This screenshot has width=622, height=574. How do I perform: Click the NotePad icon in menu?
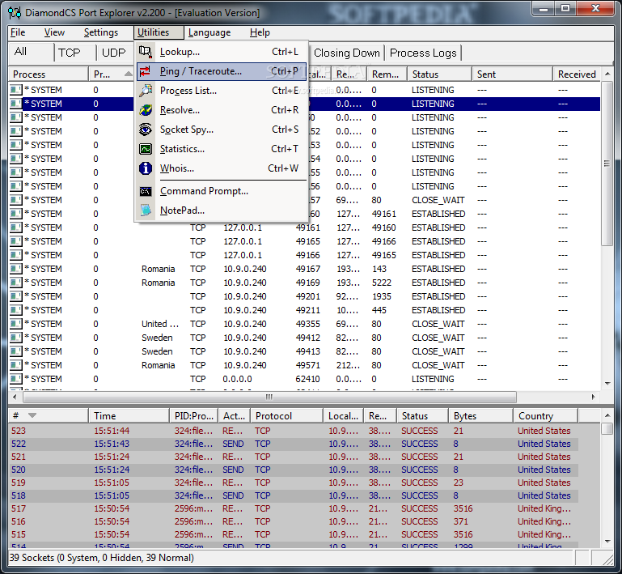tap(146, 210)
